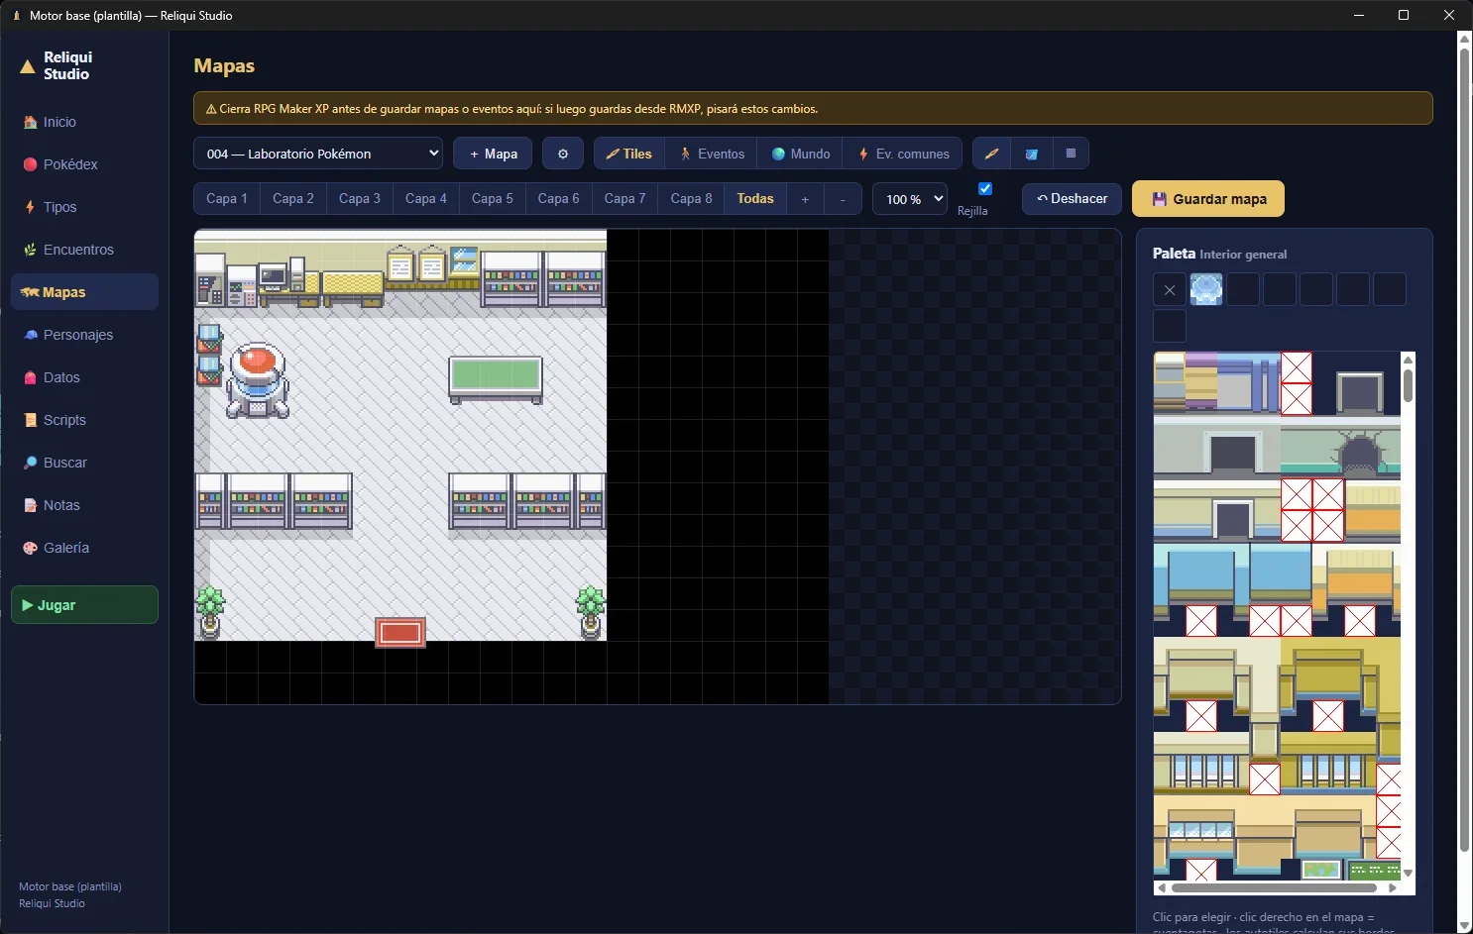Screen dimensions: 1473x934
Task: Select the grid rectangle tool
Action: (x=1071, y=154)
